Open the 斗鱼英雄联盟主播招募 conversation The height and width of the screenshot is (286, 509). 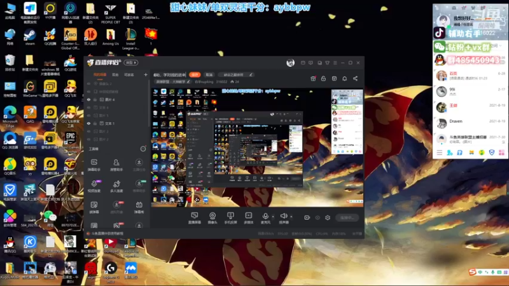(470, 139)
